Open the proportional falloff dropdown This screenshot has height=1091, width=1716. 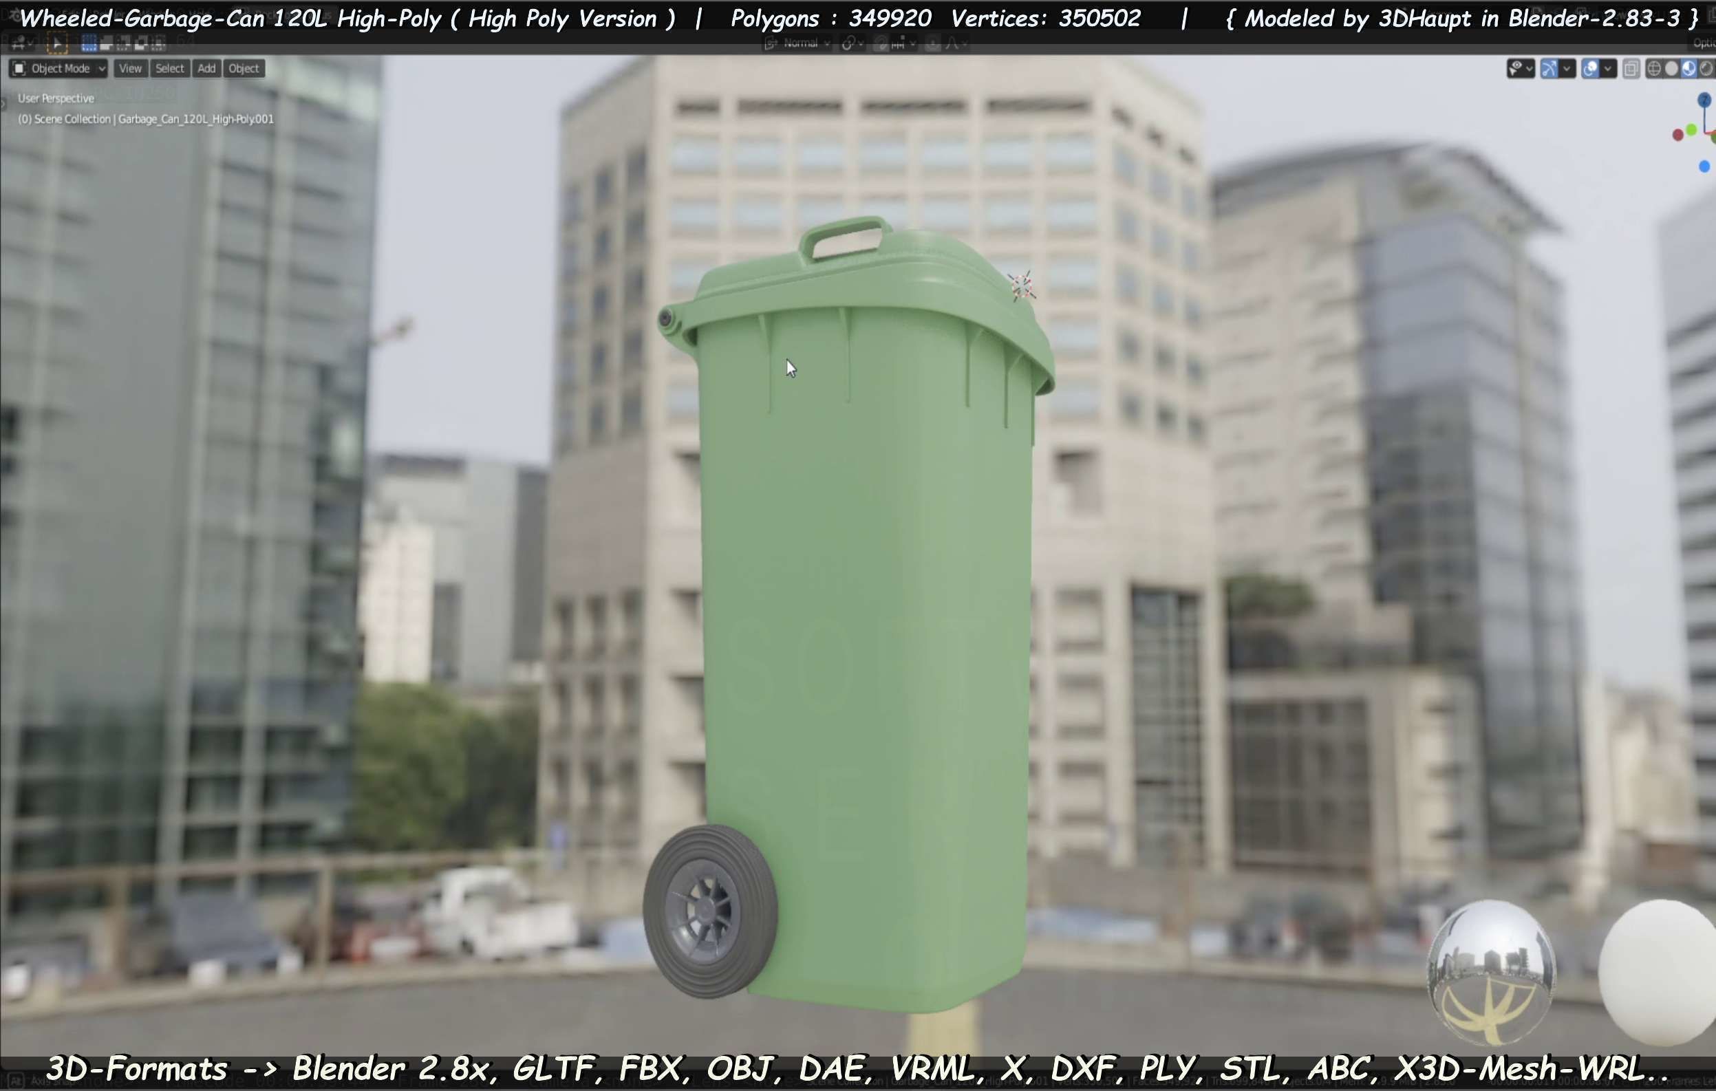coord(956,44)
